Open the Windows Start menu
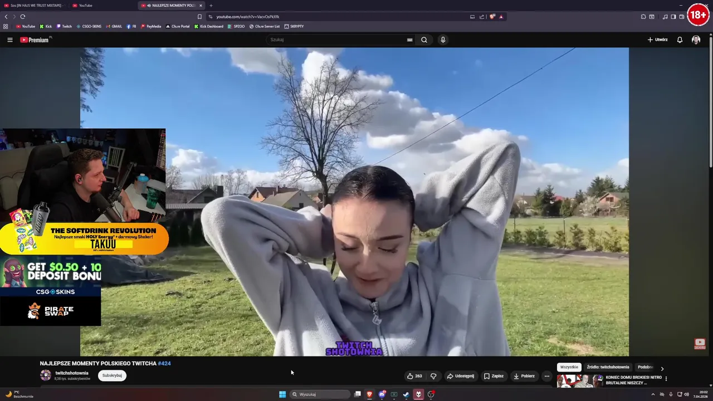Screen dimensions: 713x401 pyautogui.click(x=282, y=394)
